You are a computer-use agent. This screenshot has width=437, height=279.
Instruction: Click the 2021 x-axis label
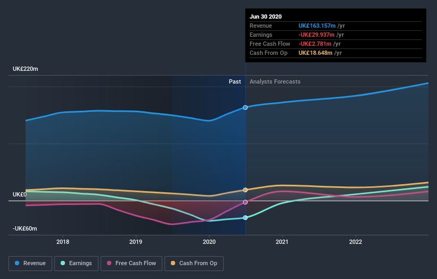[x=282, y=242]
